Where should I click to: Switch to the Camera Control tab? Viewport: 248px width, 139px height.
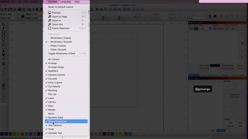click(x=214, y=75)
